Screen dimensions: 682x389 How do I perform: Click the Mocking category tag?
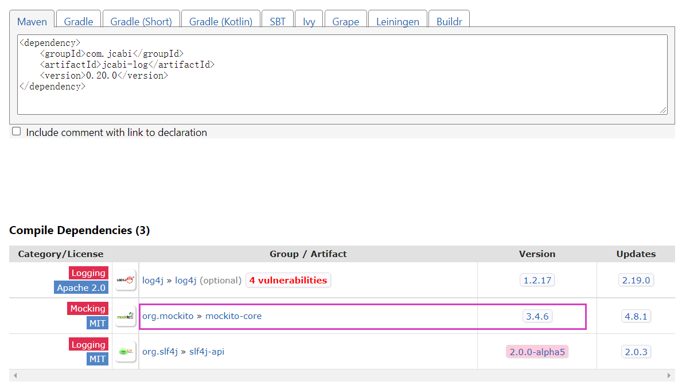click(88, 309)
